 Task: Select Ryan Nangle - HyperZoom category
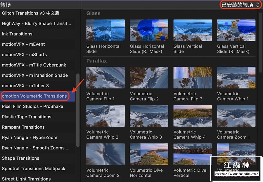tap(37, 138)
